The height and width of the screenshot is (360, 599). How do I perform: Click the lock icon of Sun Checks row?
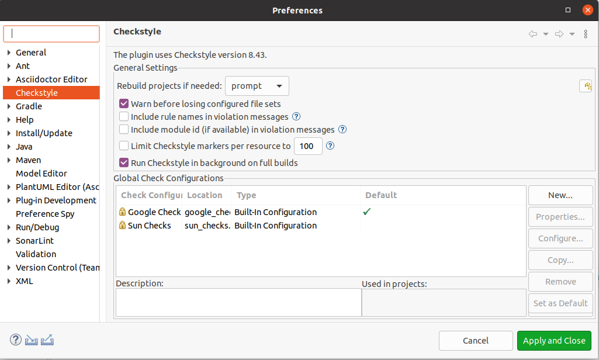[122, 225]
